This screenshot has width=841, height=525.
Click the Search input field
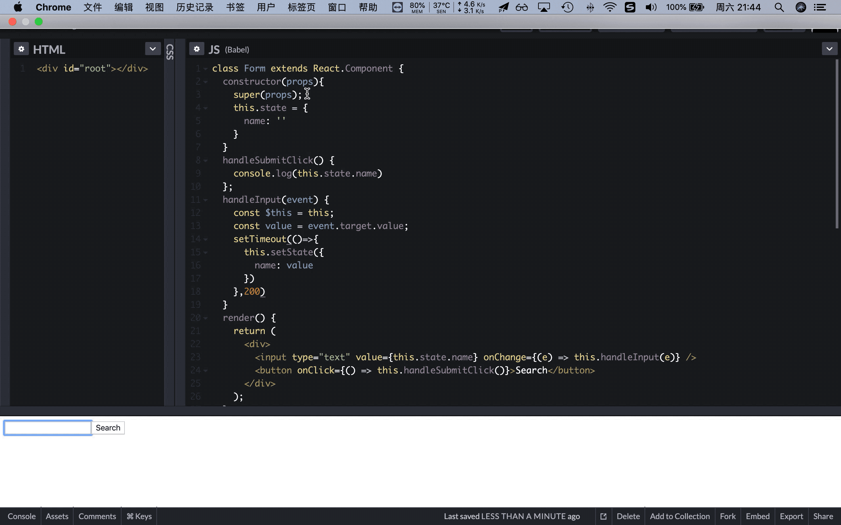(x=48, y=428)
